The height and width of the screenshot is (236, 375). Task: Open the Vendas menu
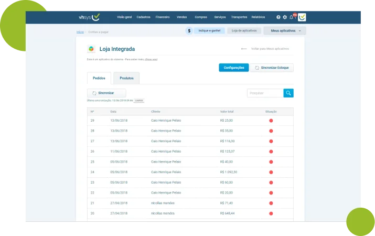pyautogui.click(x=182, y=17)
